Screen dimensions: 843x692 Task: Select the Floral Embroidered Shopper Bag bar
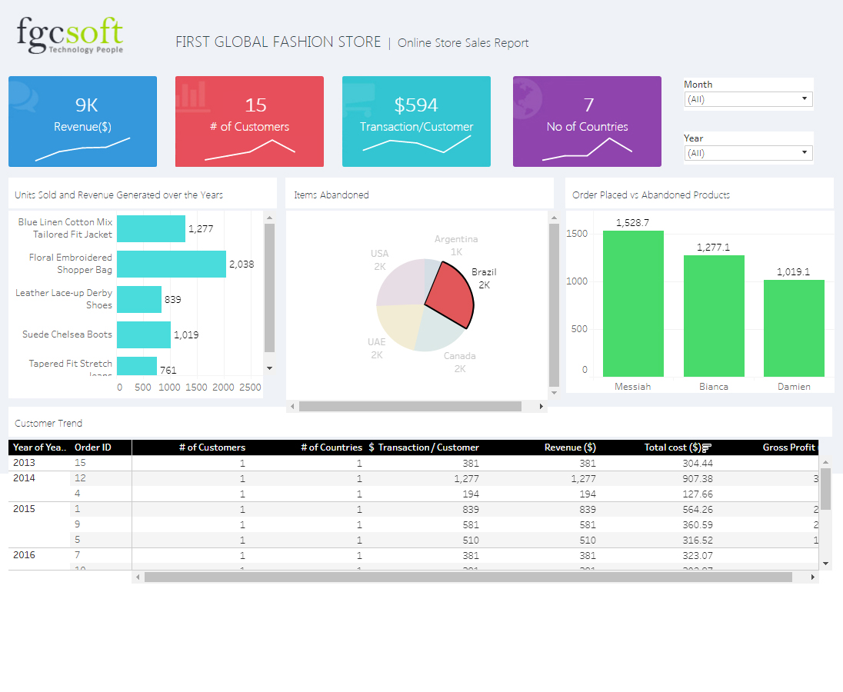pyautogui.click(x=171, y=264)
